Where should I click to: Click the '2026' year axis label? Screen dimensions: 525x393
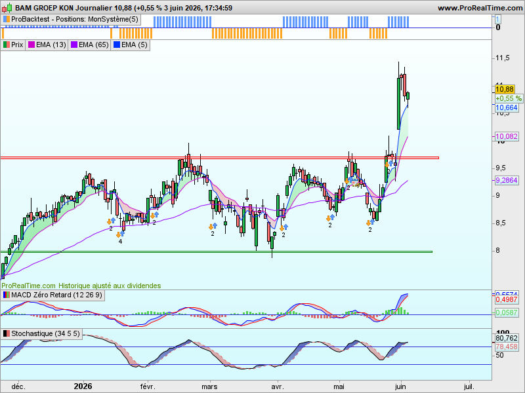click(x=83, y=386)
